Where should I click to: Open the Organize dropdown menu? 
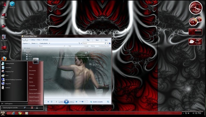(x=26, y=43)
